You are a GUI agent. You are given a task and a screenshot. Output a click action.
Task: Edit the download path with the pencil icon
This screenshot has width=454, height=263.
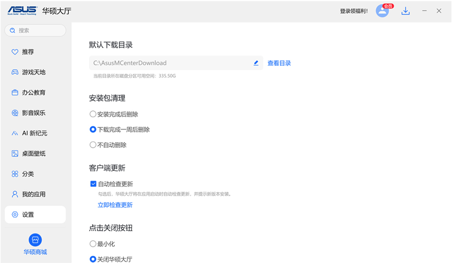coord(256,63)
